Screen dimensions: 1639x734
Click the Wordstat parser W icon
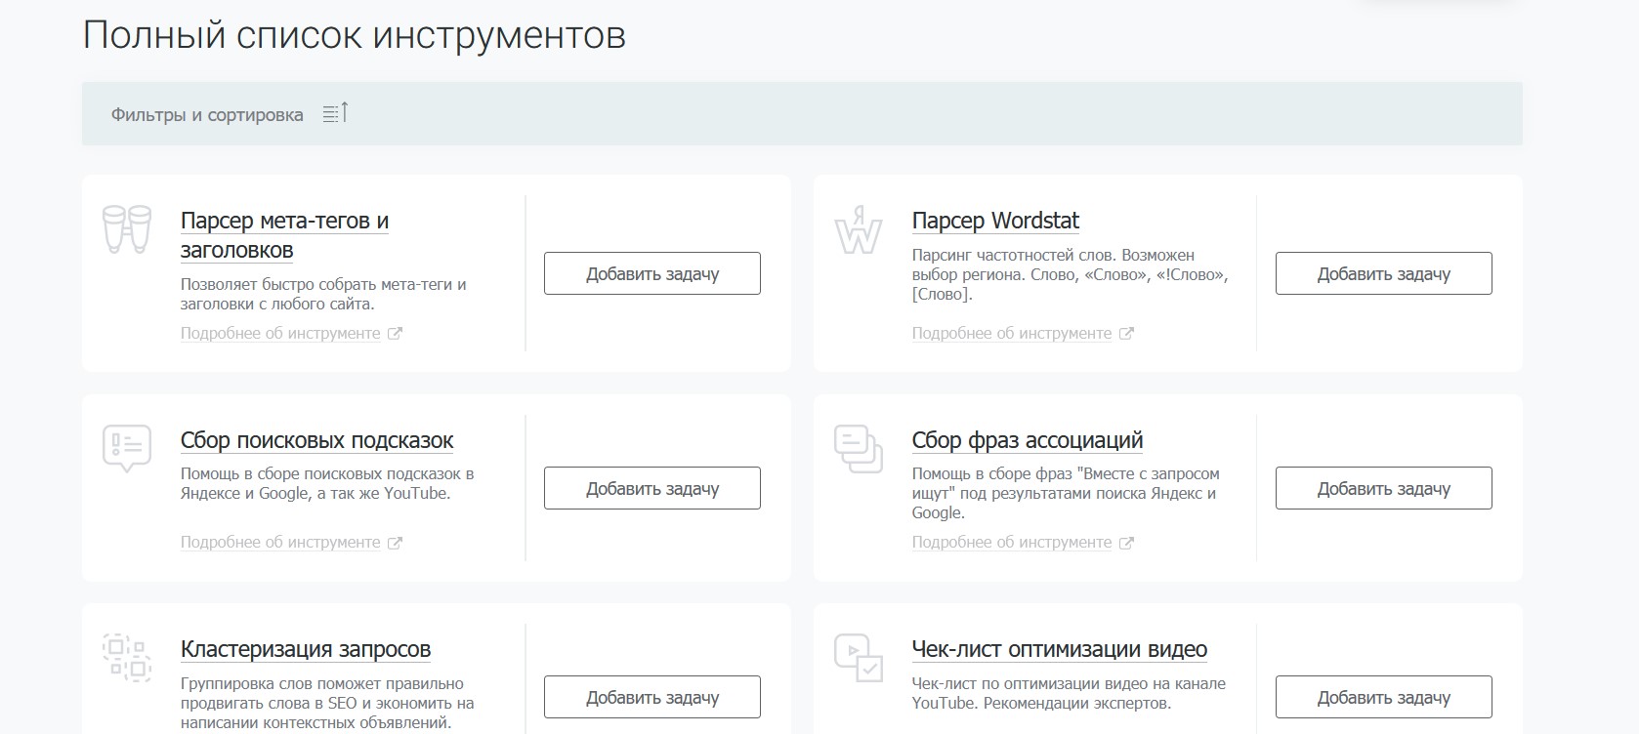(x=858, y=230)
